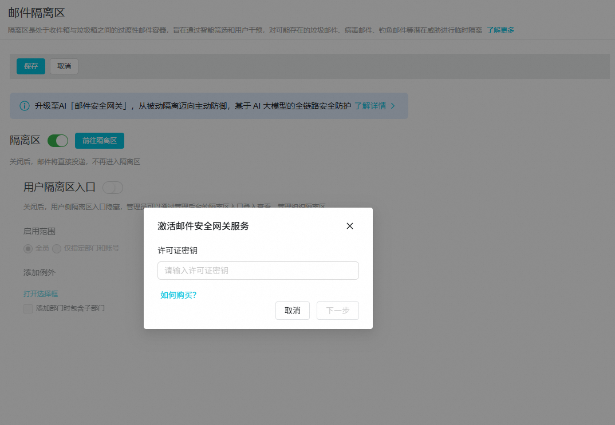Check 添加部门时包含子部门 checkbox
Screen dimensions: 615x425
pyautogui.click(x=28, y=309)
